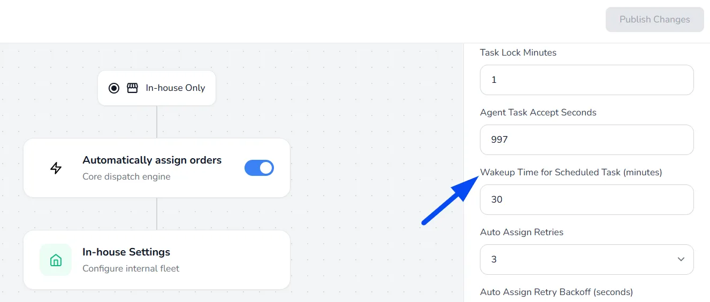
Task: Toggle off Automatically assign orders switch
Action: click(x=259, y=168)
